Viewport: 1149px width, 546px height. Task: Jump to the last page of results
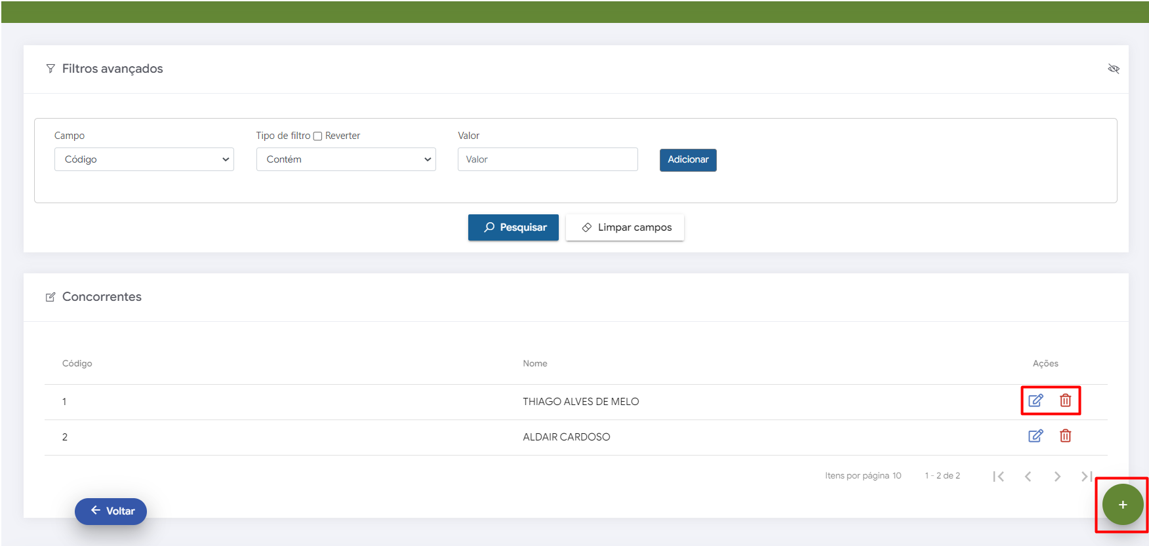[x=1086, y=477]
